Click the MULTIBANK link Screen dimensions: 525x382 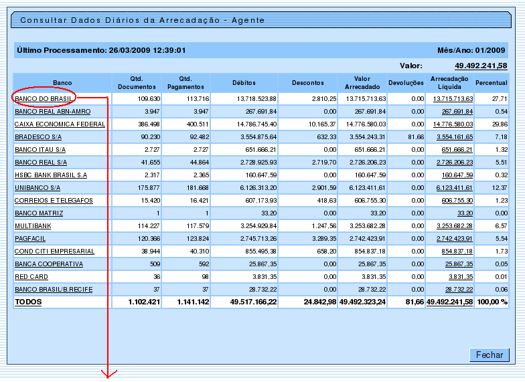coord(33,226)
